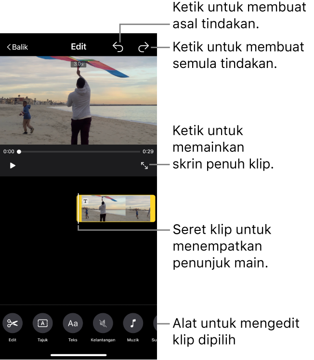Click the 3.0s duration label on the preview

coord(78,64)
